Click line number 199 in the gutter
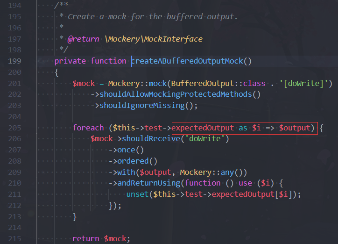This screenshot has width=338, height=244. pyautogui.click(x=14, y=61)
